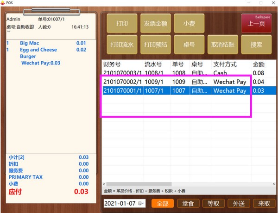Click the 金额 column header
The height and width of the screenshot is (213, 278).
pos(264,64)
